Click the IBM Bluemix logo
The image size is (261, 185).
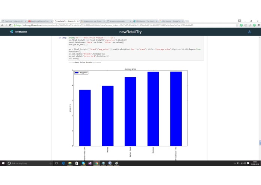[18, 32]
